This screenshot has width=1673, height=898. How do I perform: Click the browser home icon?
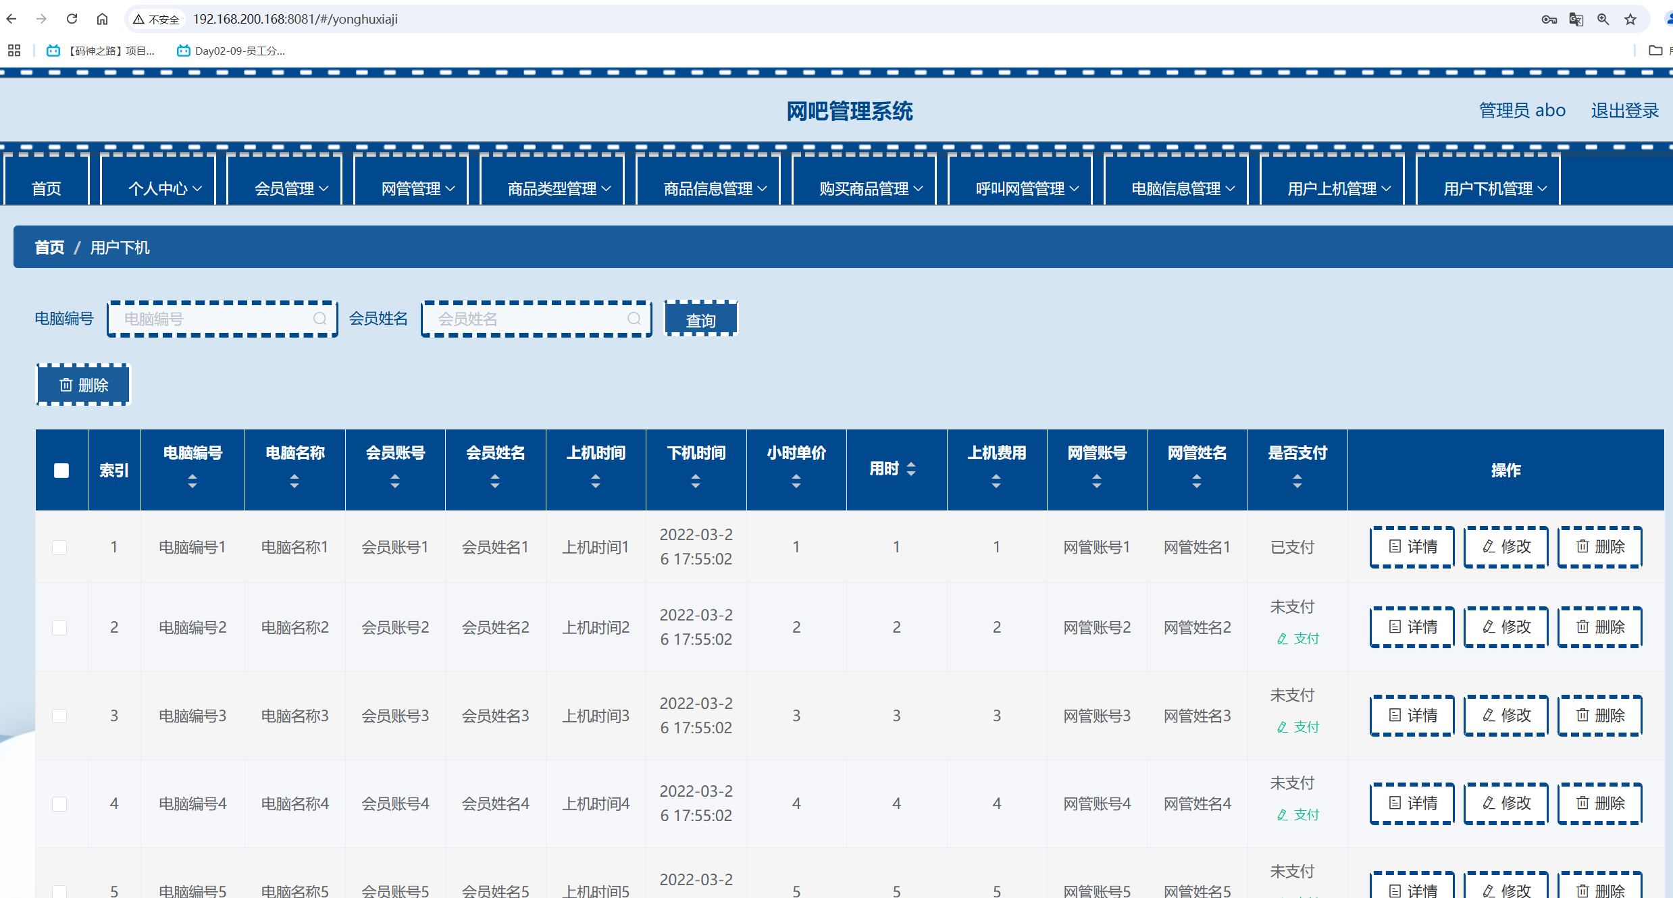(x=102, y=19)
